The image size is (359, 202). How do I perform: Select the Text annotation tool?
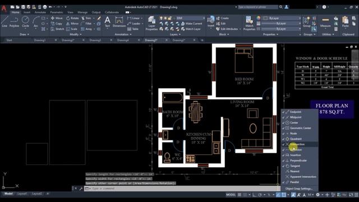point(107,22)
